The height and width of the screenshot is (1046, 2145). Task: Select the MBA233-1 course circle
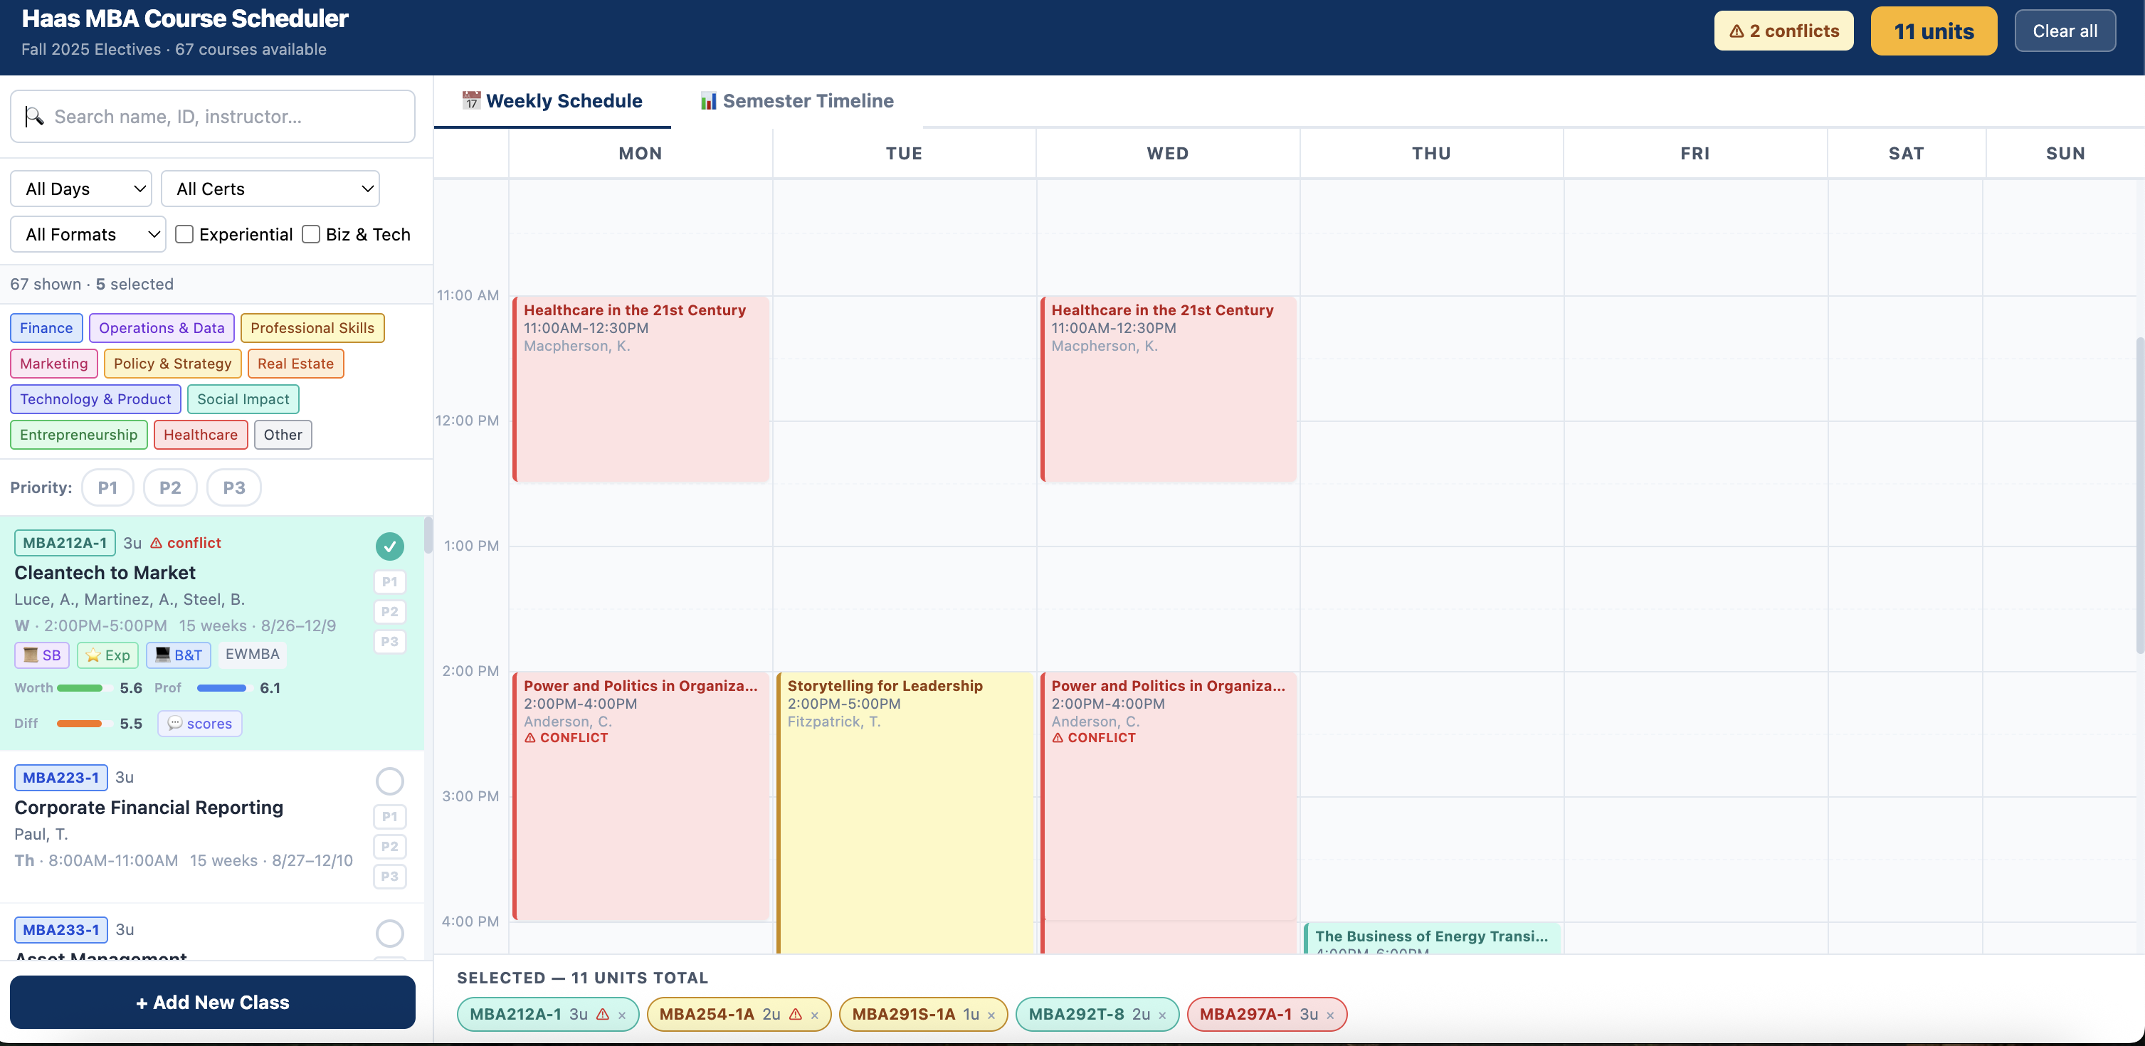(390, 934)
